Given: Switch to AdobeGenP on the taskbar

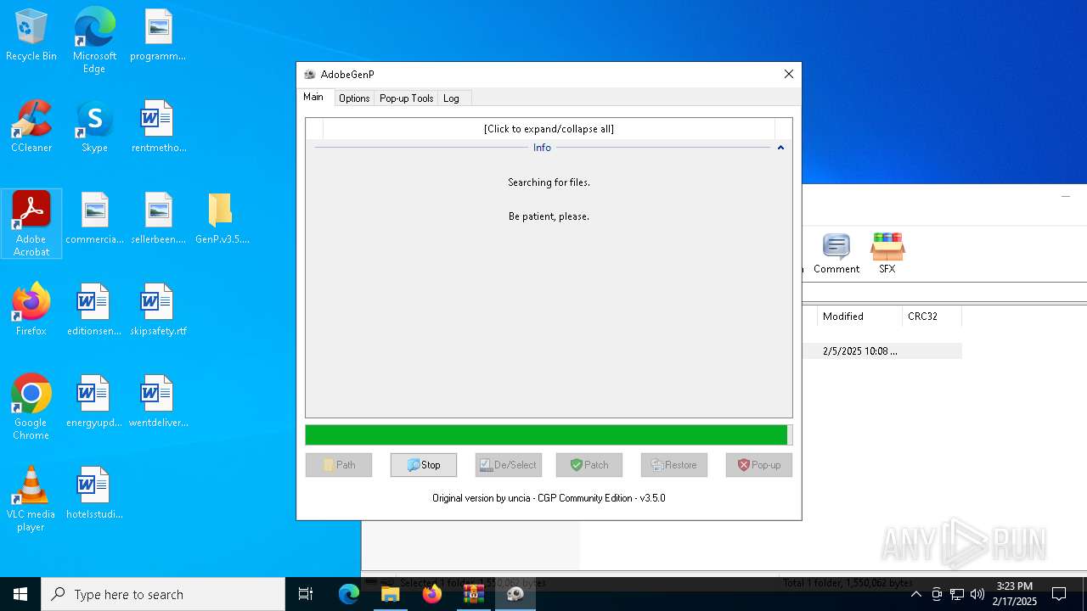Looking at the screenshot, I should point(515,594).
